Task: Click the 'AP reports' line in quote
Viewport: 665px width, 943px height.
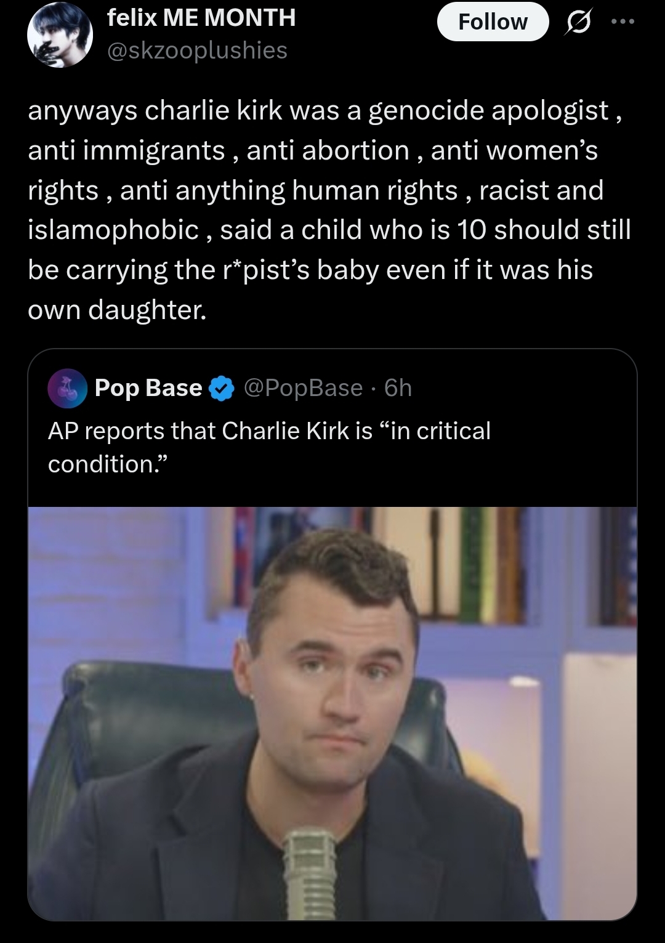Action: click(269, 431)
